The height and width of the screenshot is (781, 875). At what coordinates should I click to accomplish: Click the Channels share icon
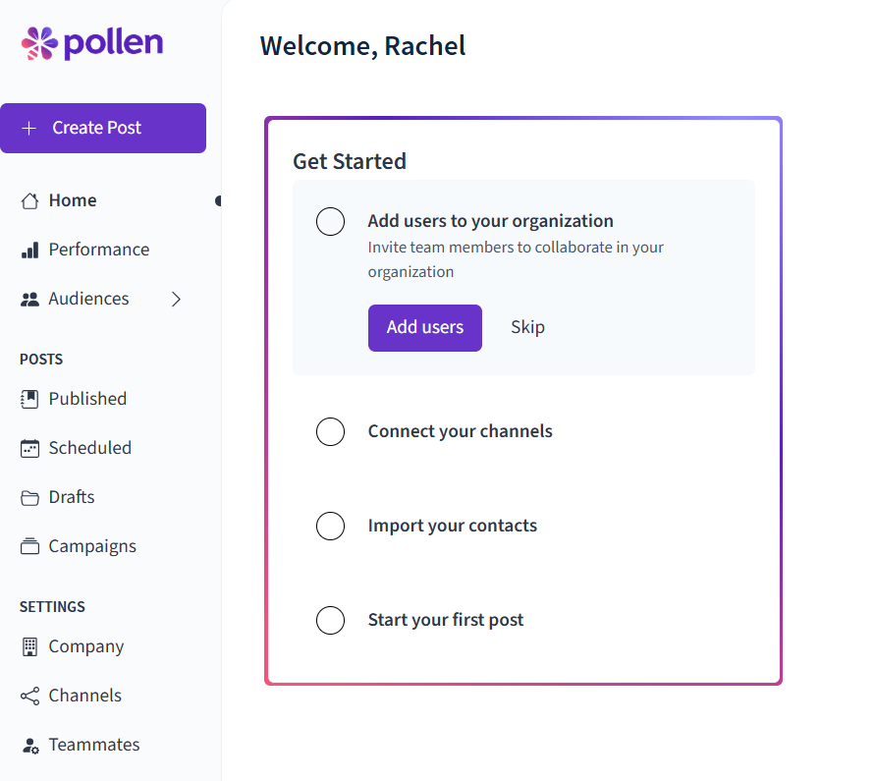tap(27, 695)
